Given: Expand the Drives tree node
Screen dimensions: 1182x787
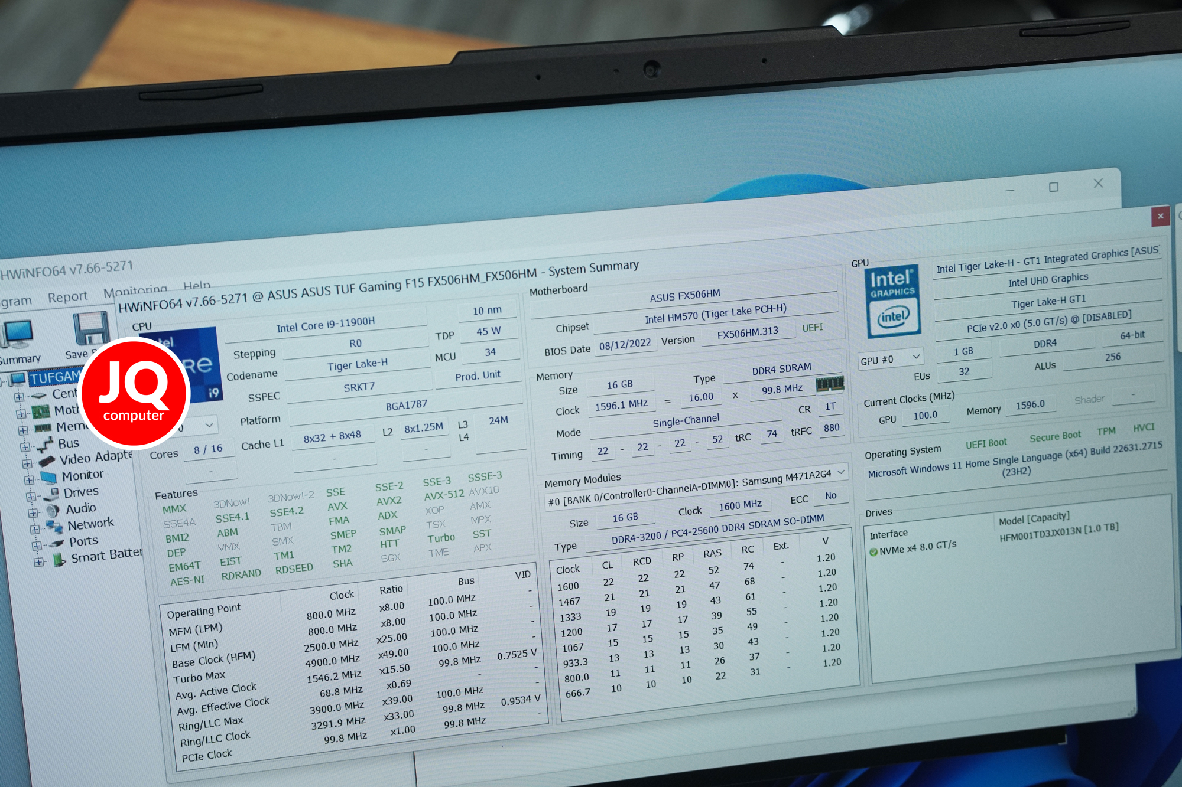Looking at the screenshot, I should point(31,497).
